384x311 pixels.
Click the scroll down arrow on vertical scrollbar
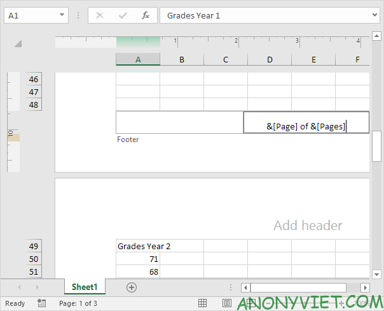click(x=376, y=273)
